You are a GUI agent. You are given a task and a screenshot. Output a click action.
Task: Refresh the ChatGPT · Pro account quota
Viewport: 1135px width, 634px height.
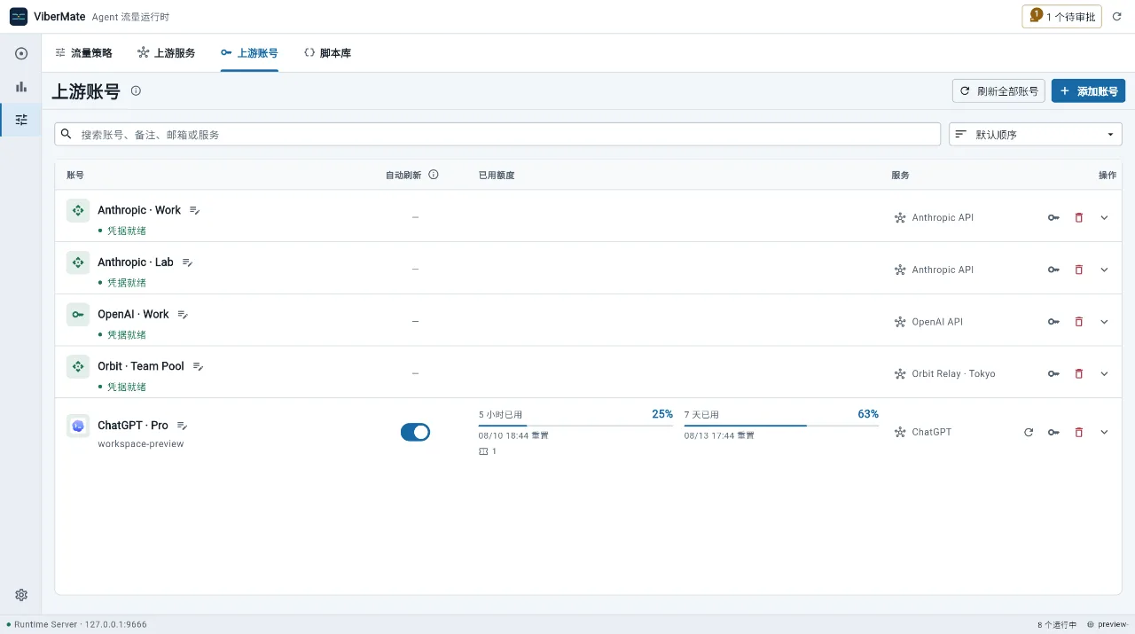tap(1029, 432)
